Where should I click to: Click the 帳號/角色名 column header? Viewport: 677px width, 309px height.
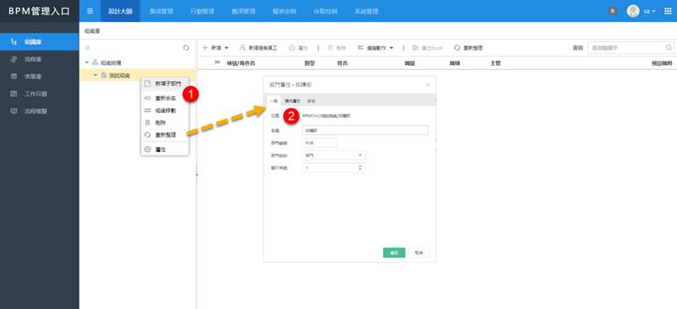(241, 63)
